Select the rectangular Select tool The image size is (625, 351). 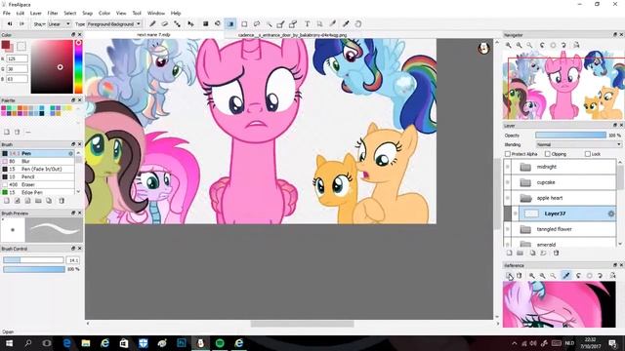pyautogui.click(x=244, y=23)
